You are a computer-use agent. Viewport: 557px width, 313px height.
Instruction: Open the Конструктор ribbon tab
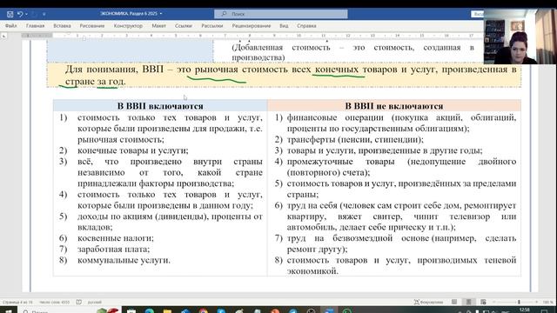[x=128, y=26]
